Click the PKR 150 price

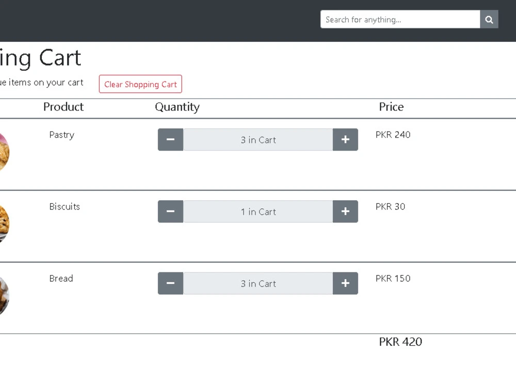393,279
